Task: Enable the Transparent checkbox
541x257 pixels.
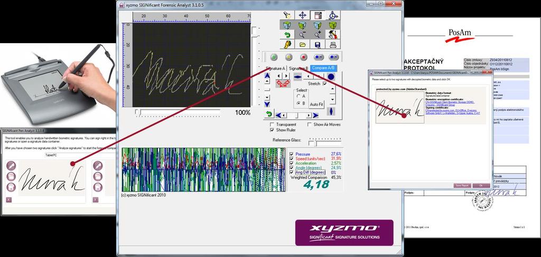Action: pyautogui.click(x=272, y=124)
